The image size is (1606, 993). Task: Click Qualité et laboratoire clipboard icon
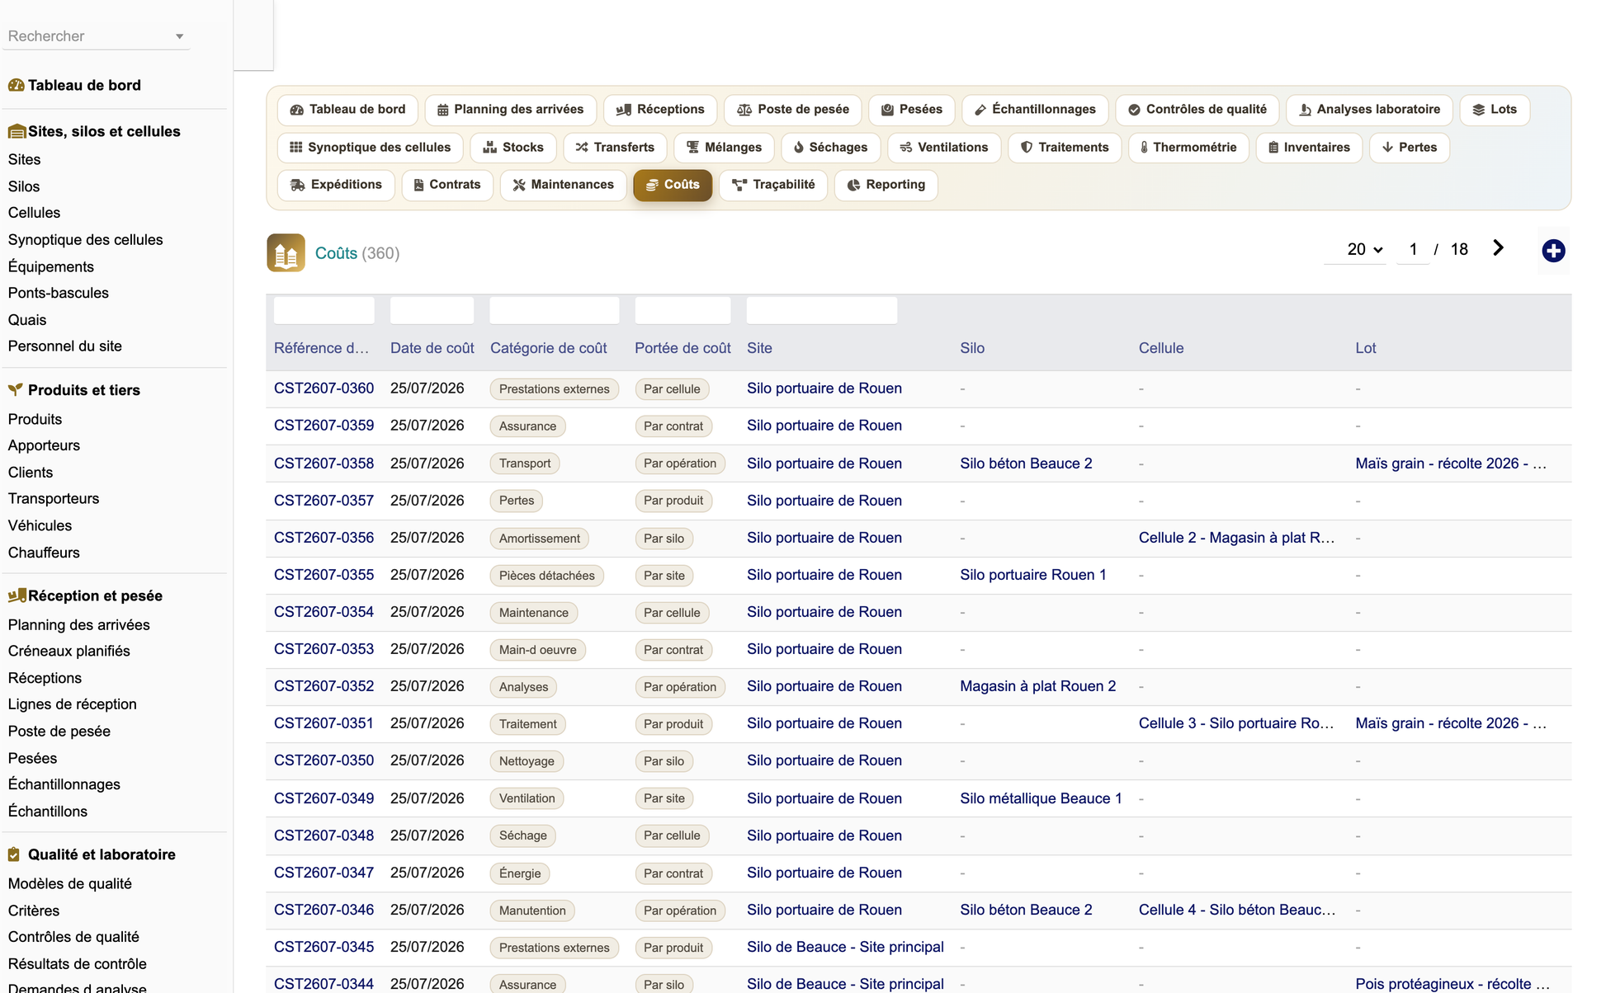[x=14, y=854]
